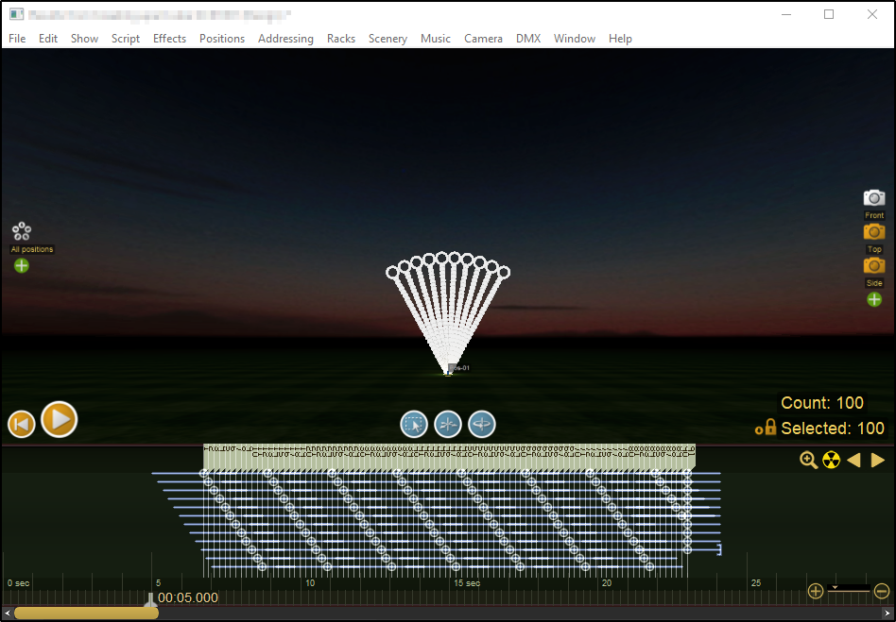Add a new positions group

click(22, 265)
